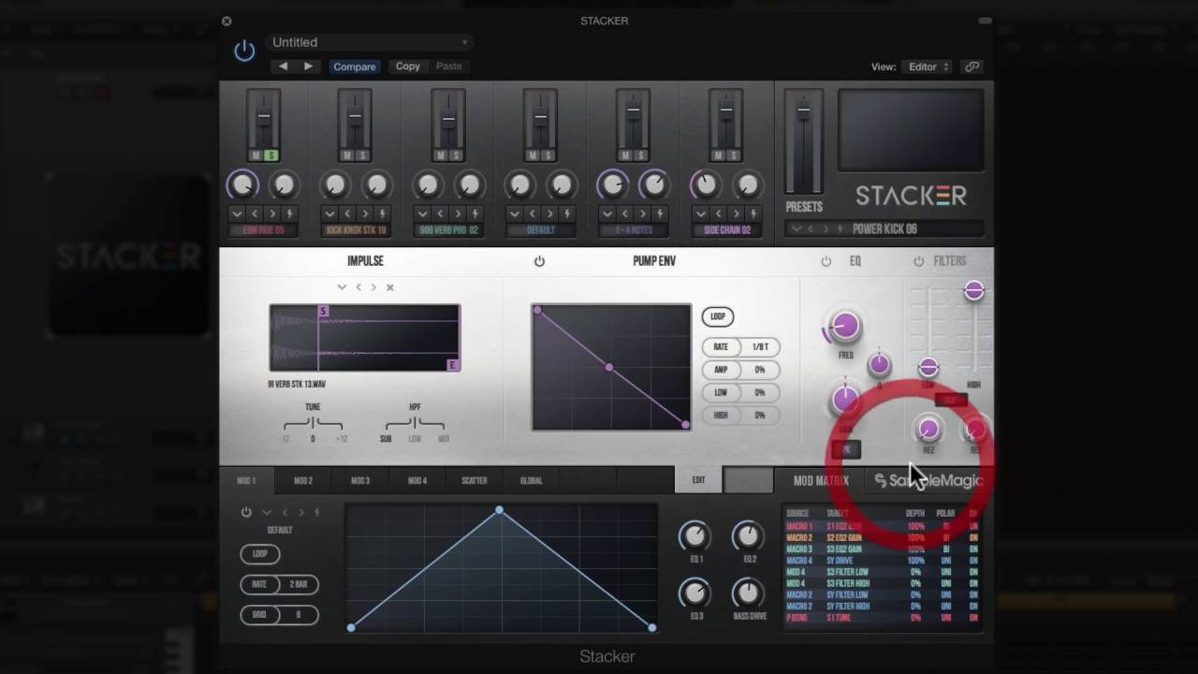This screenshot has height=674, width=1198.
Task: Previous sample arrow on Side Chain 02 channel
Action: [718, 213]
